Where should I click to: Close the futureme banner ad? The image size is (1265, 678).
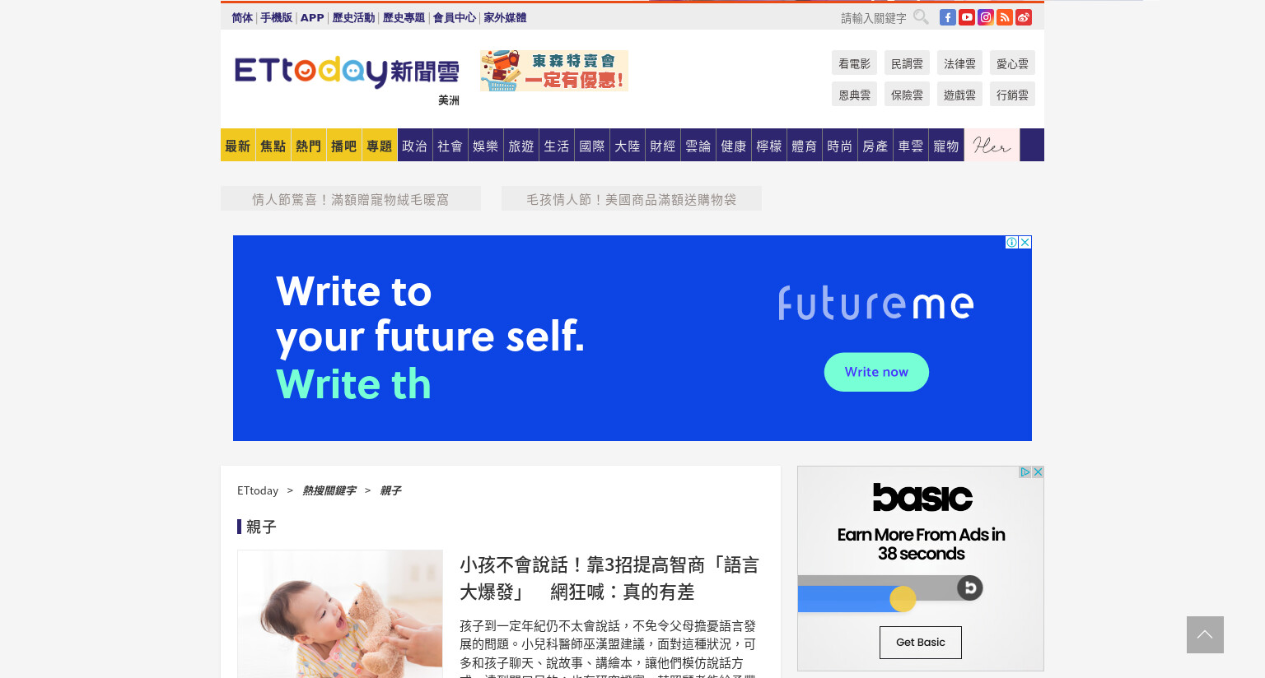click(x=1025, y=242)
